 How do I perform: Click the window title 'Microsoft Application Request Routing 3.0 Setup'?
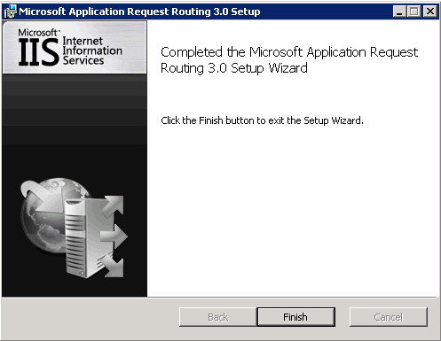click(x=139, y=12)
